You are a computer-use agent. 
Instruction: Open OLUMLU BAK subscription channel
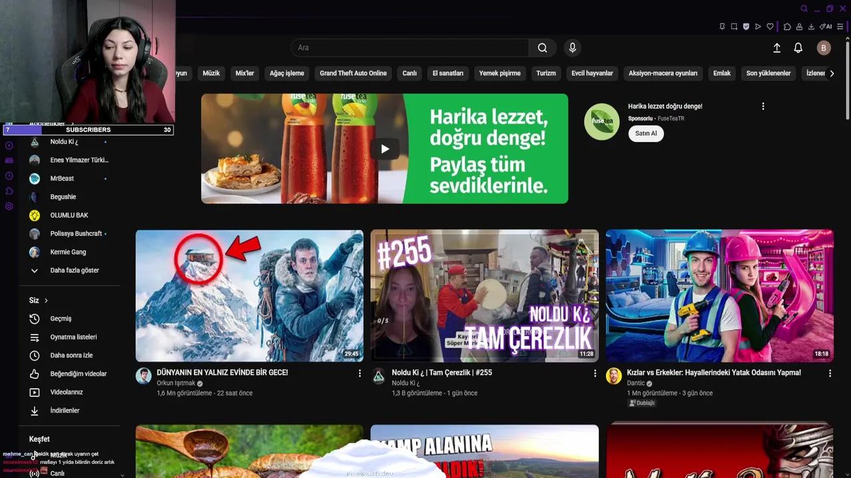click(x=70, y=215)
